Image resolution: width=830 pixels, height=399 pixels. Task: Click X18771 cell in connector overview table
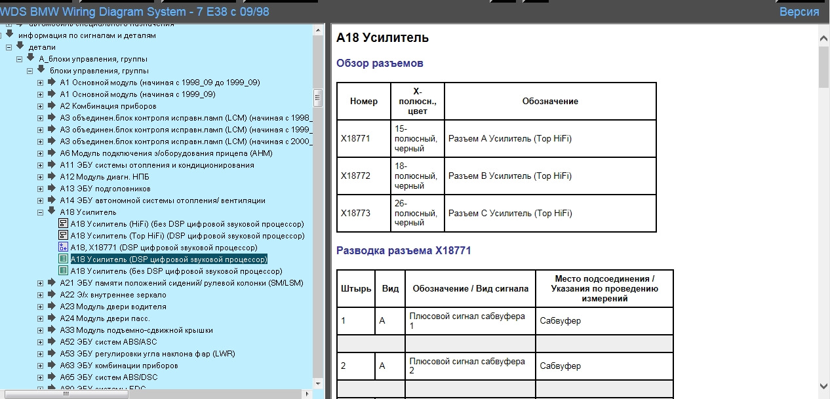(x=364, y=139)
